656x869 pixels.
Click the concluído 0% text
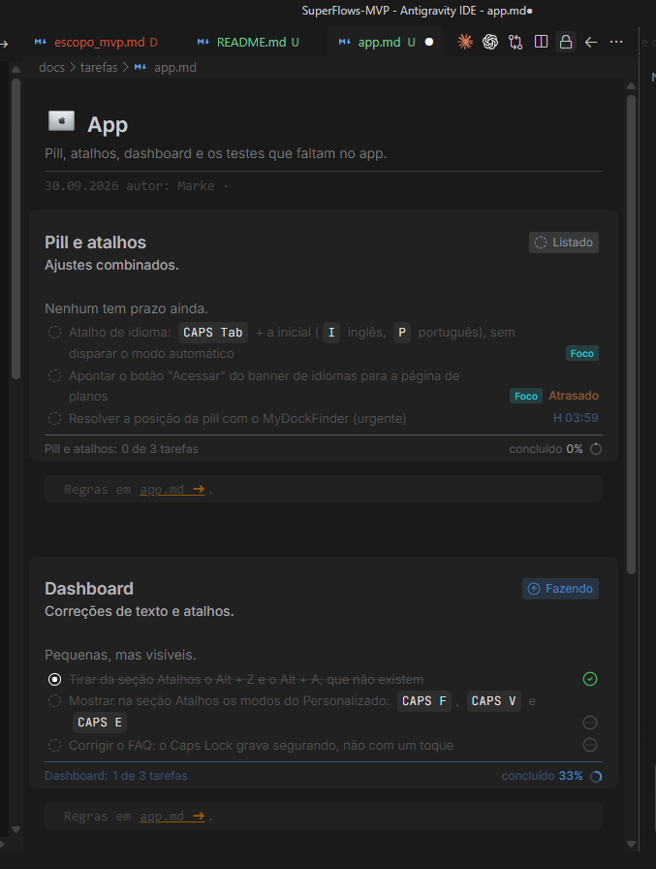pyautogui.click(x=546, y=449)
